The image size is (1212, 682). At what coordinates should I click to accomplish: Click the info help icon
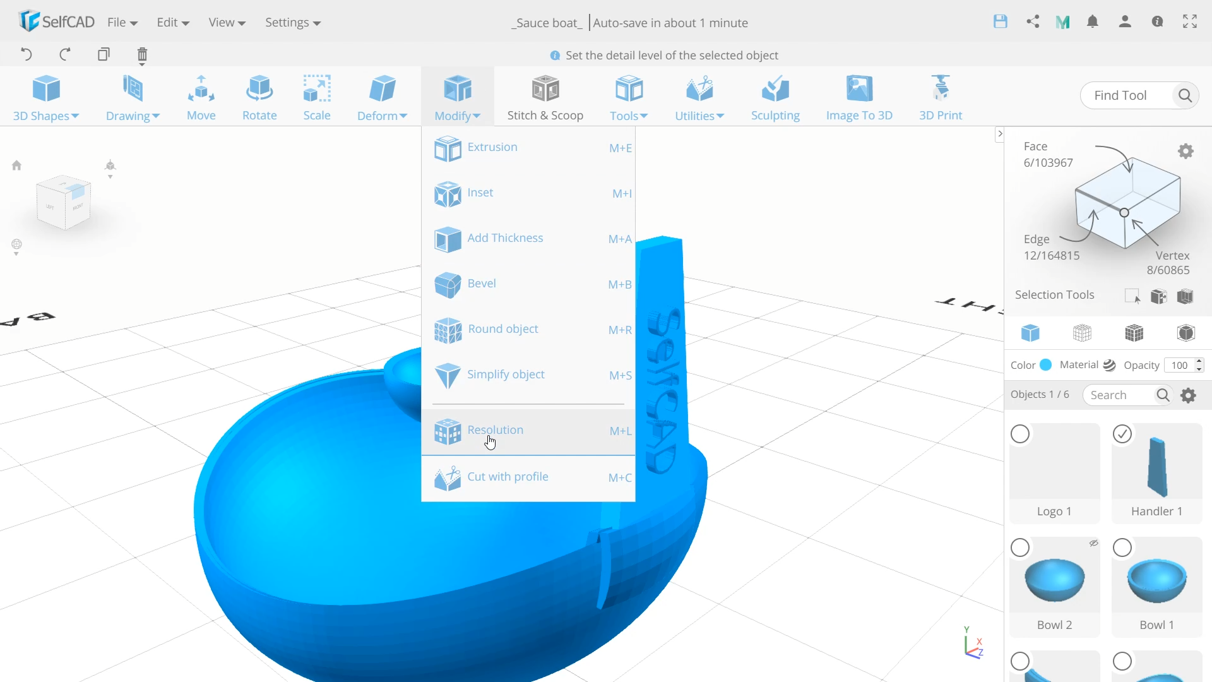click(x=1157, y=21)
